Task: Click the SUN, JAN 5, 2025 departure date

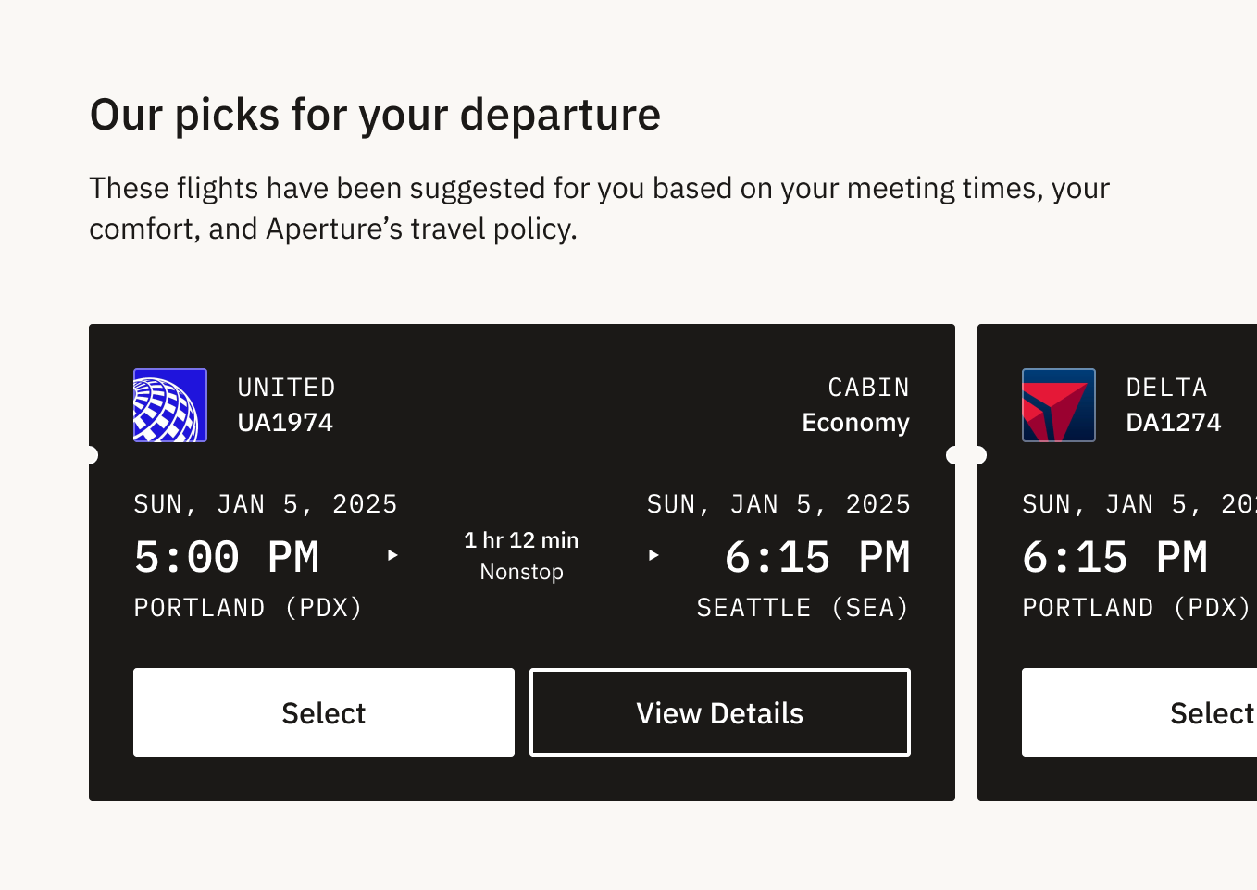Action: point(266,504)
